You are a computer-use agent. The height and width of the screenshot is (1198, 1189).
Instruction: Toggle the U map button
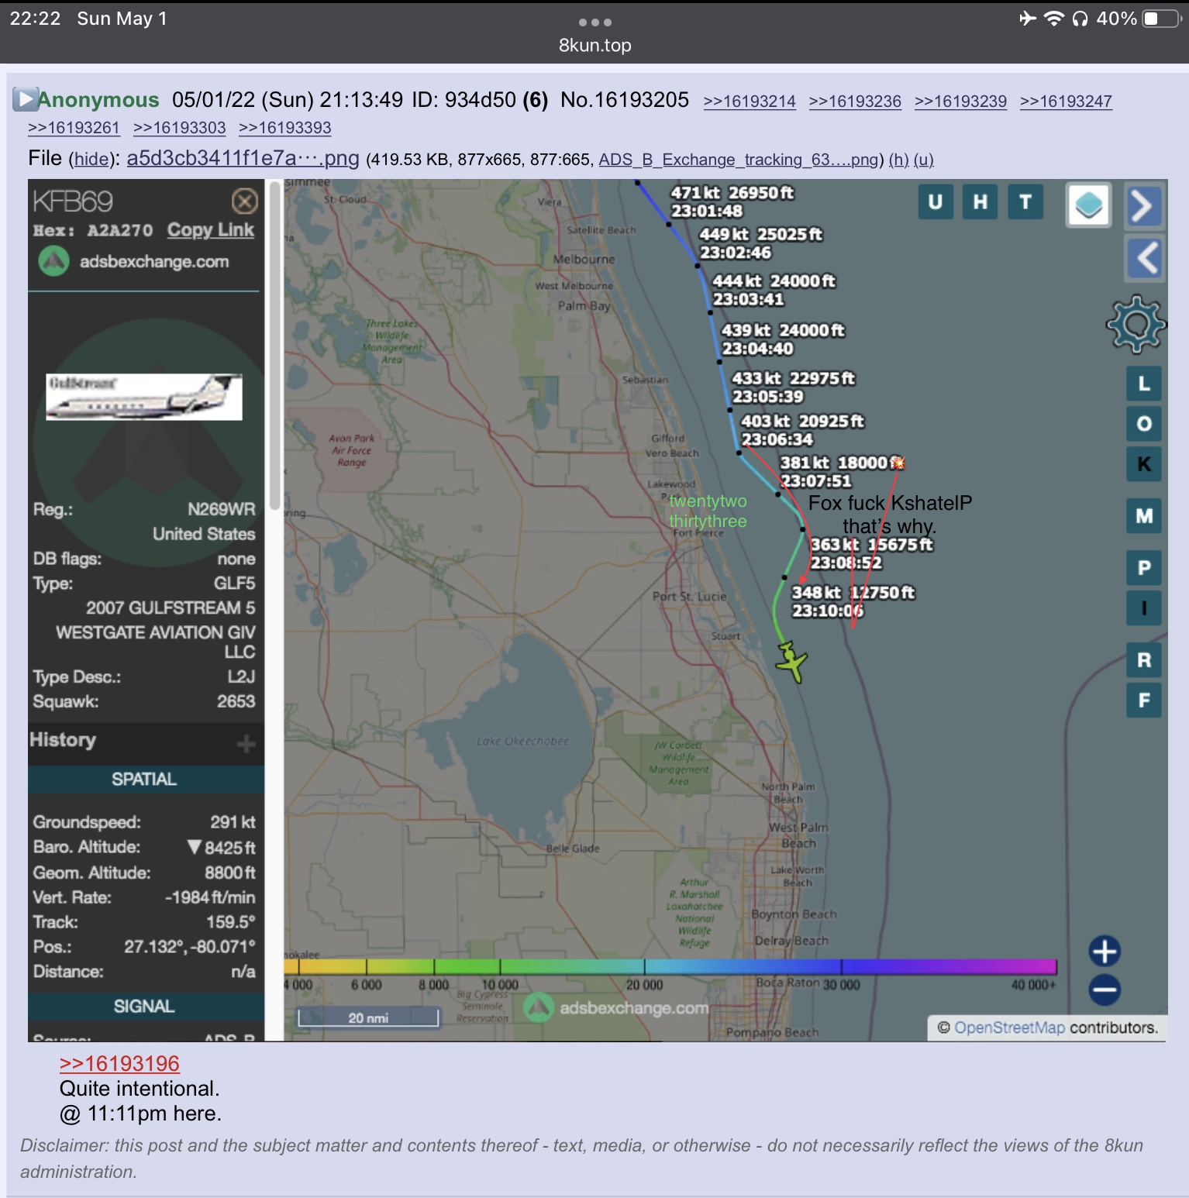936,202
